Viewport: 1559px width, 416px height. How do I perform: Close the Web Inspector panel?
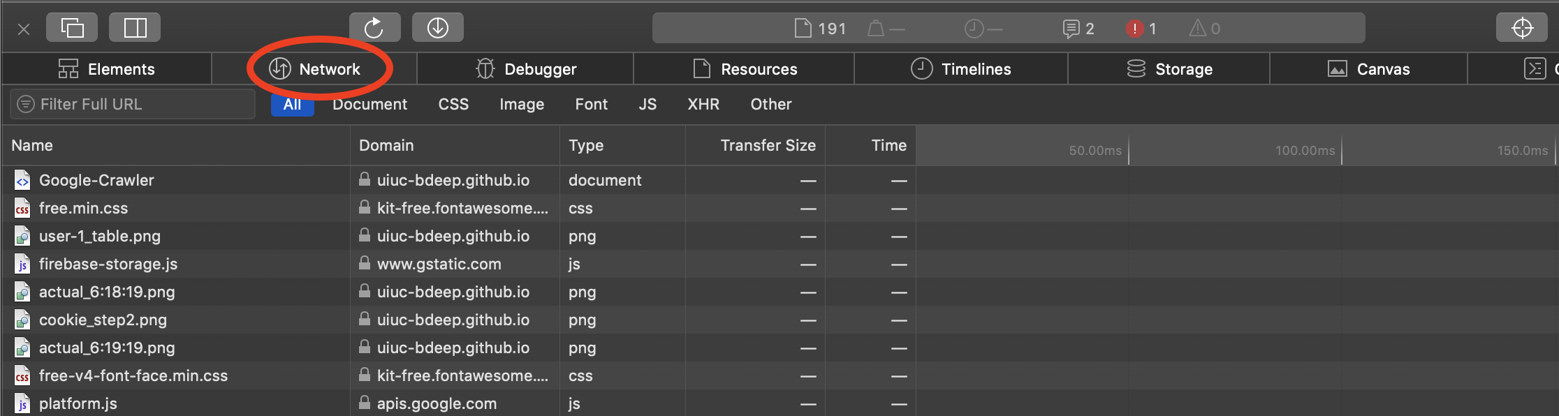[x=24, y=29]
